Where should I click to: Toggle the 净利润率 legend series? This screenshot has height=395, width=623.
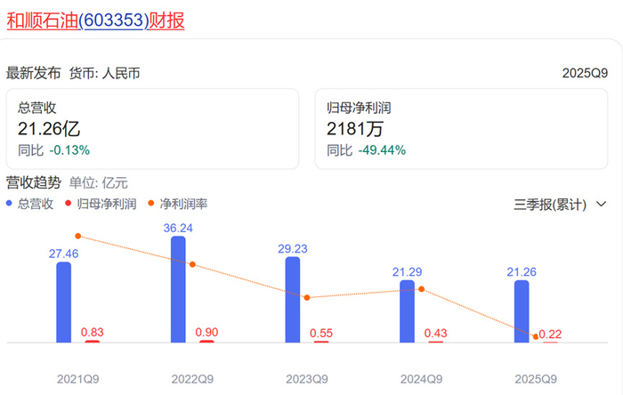click(178, 204)
